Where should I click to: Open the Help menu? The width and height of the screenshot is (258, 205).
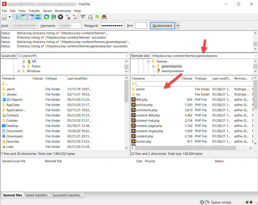[x=77, y=11]
